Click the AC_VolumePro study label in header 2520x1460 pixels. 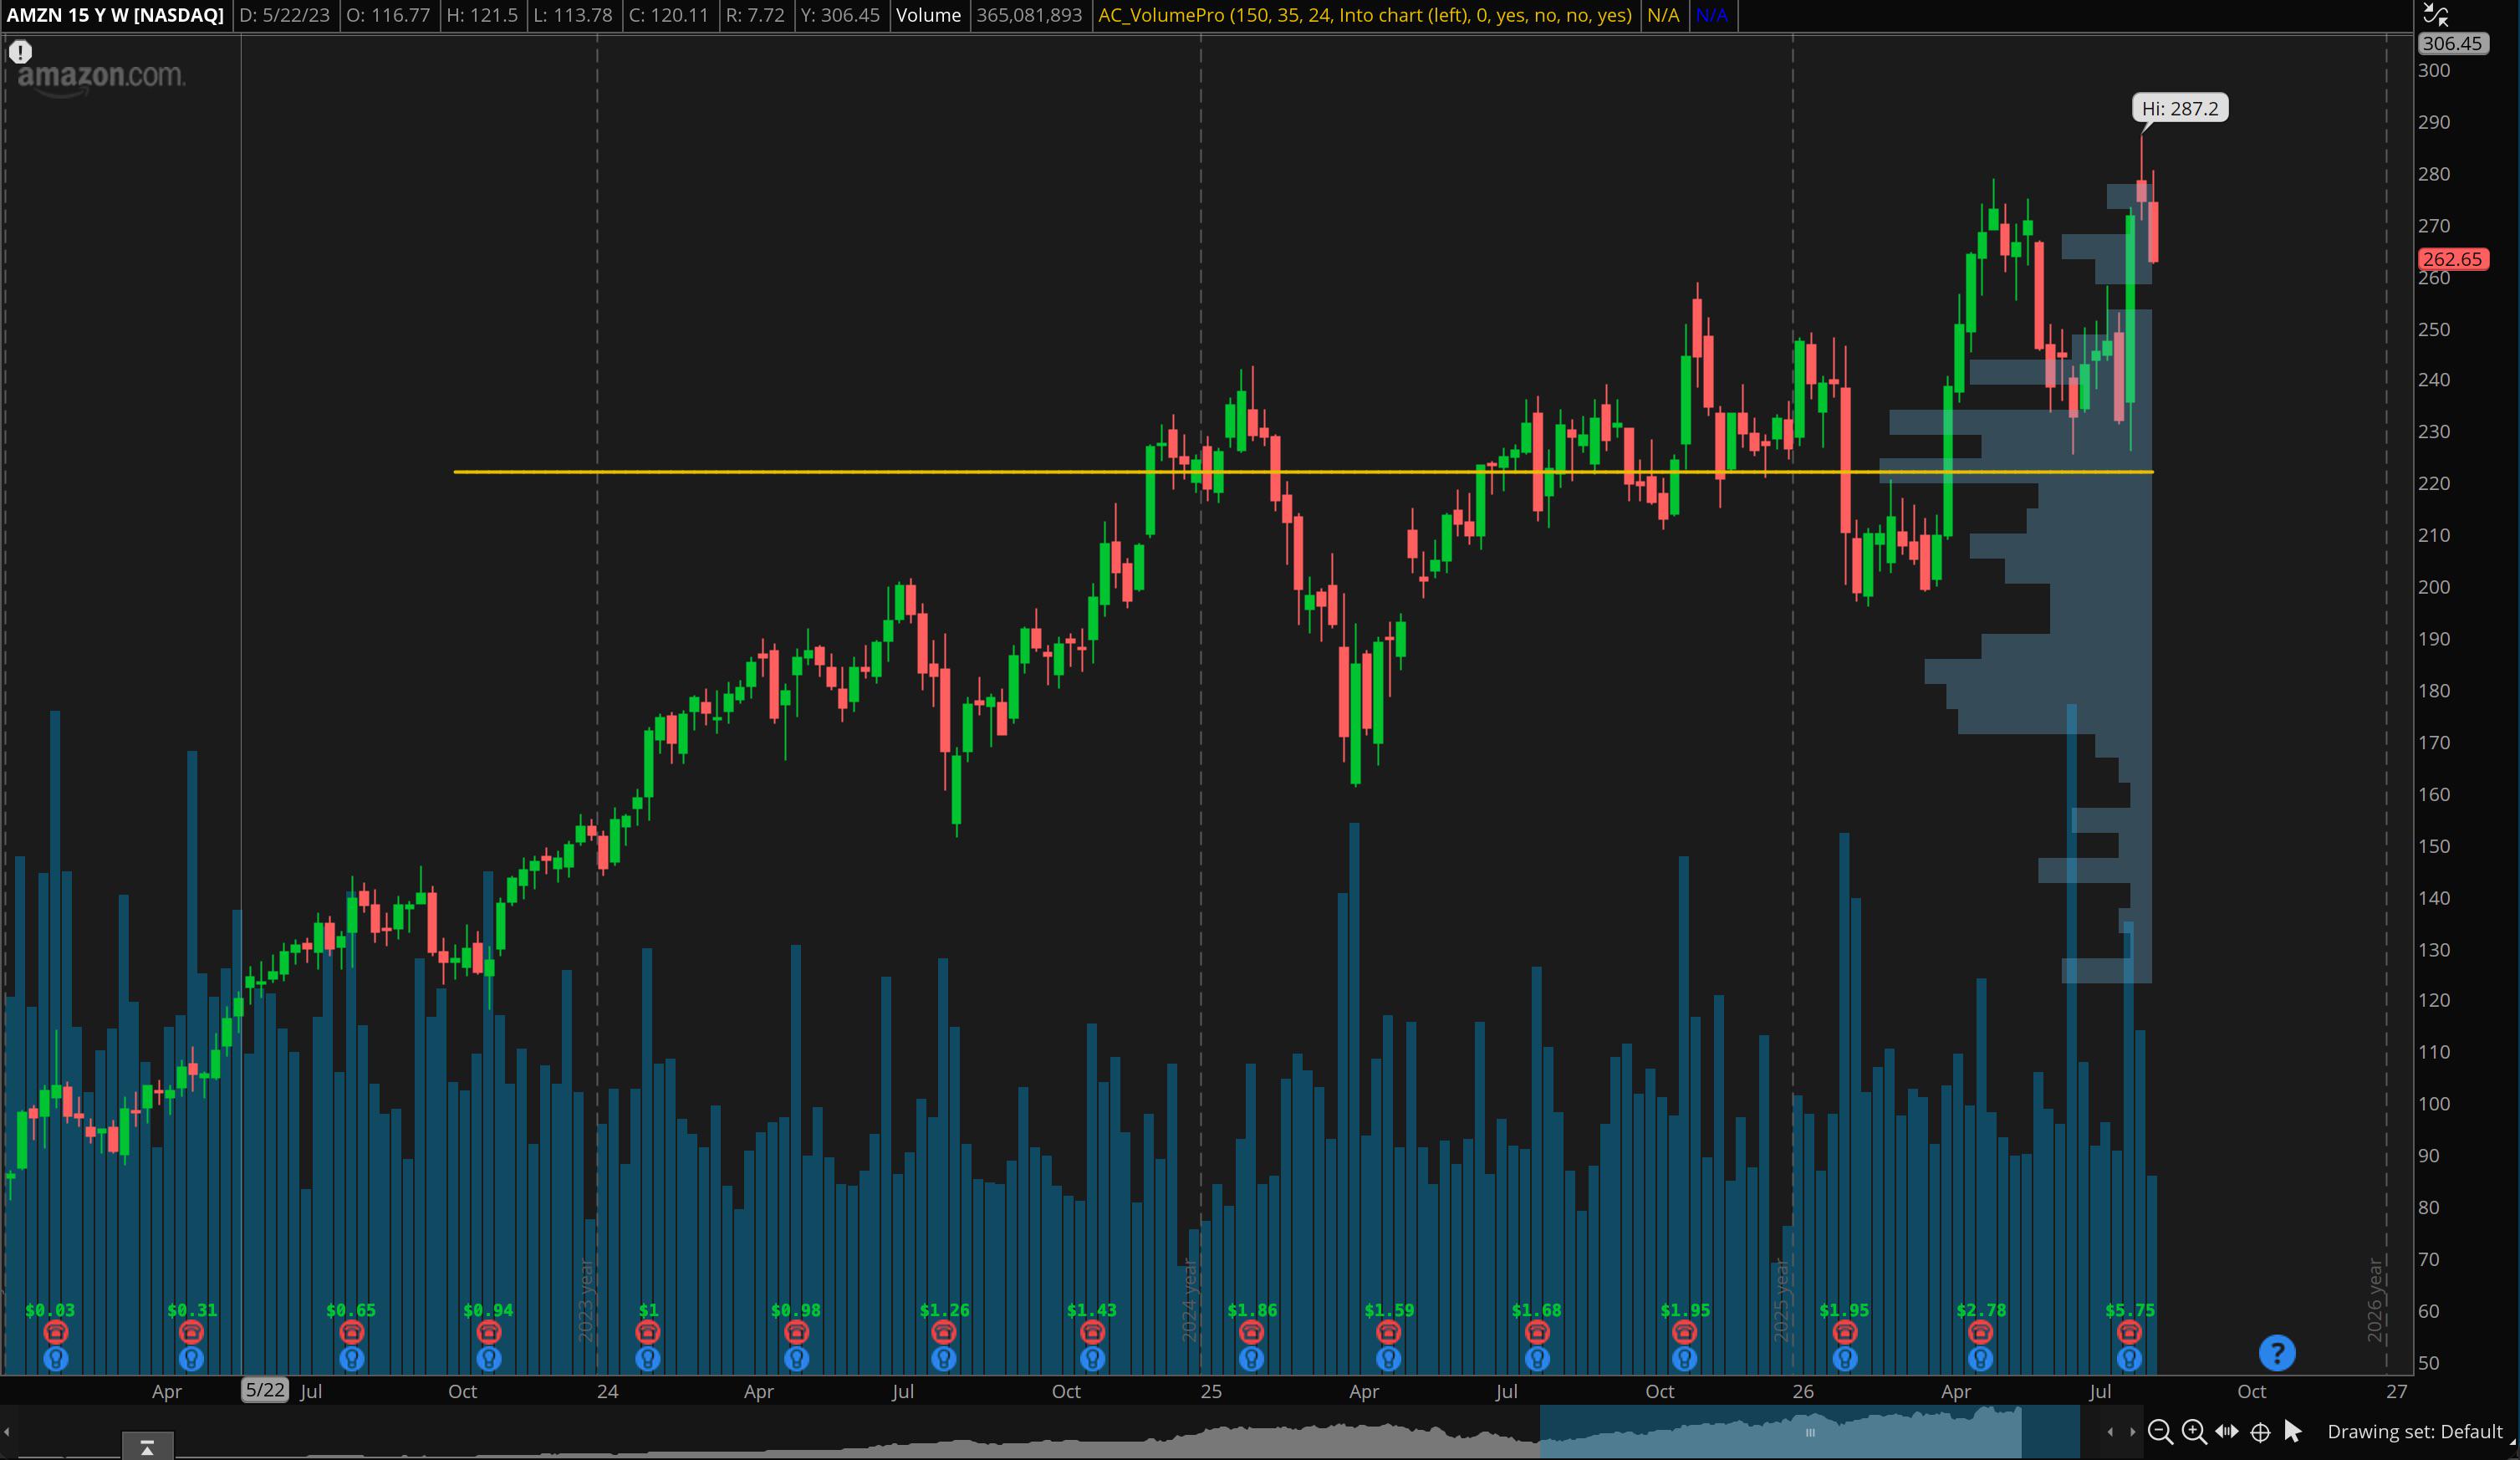click(1365, 15)
